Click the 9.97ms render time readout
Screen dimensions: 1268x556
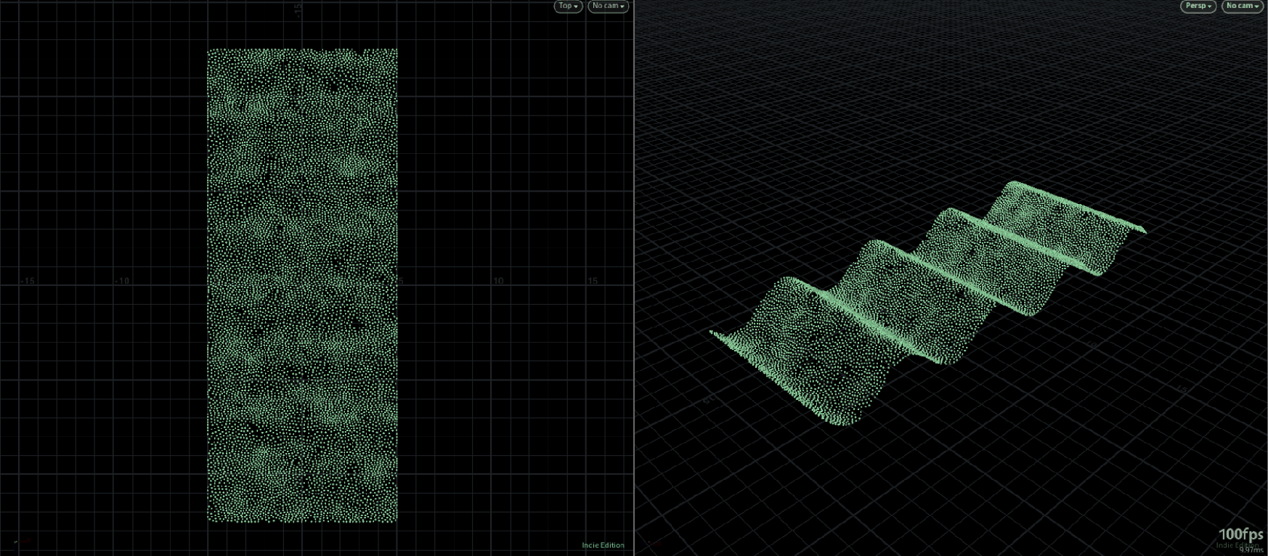click(x=1251, y=550)
